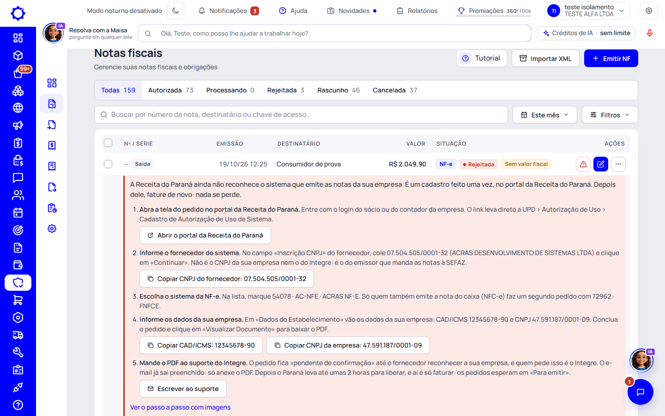
Task: Click the megaphone marketing icon in sidebar
Action: [x=18, y=125]
